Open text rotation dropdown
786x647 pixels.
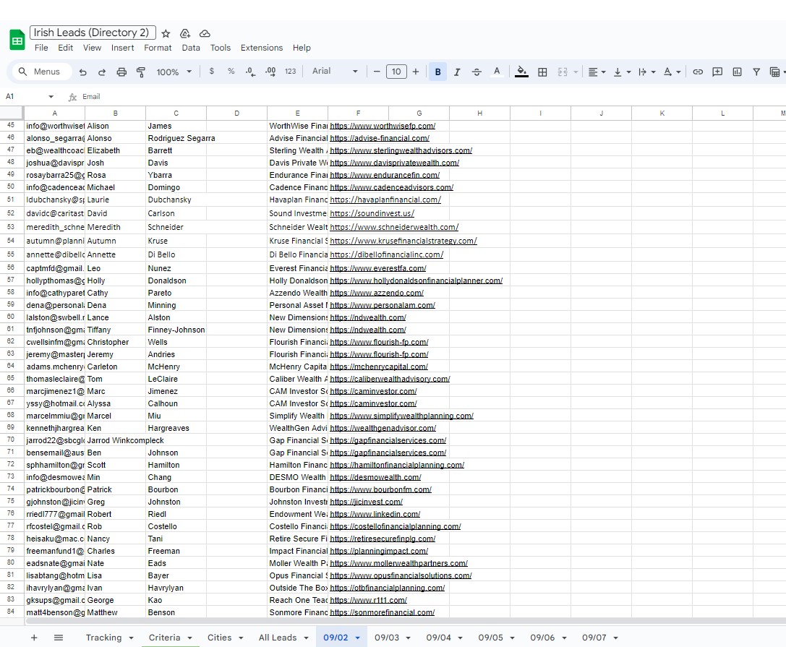click(672, 72)
